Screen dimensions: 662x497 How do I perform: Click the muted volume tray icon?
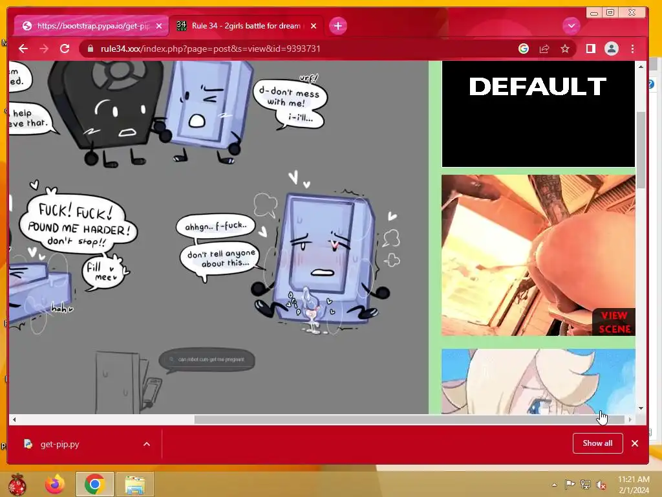[x=601, y=485]
